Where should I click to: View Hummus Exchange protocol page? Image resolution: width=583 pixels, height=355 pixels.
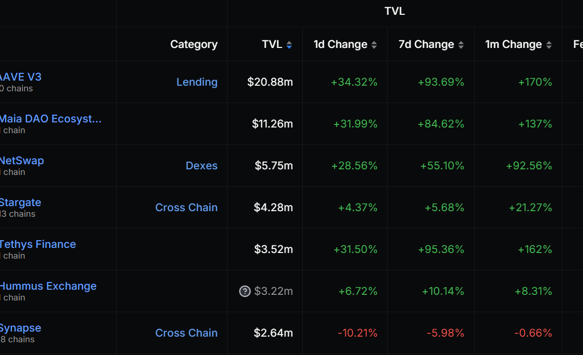pos(48,286)
